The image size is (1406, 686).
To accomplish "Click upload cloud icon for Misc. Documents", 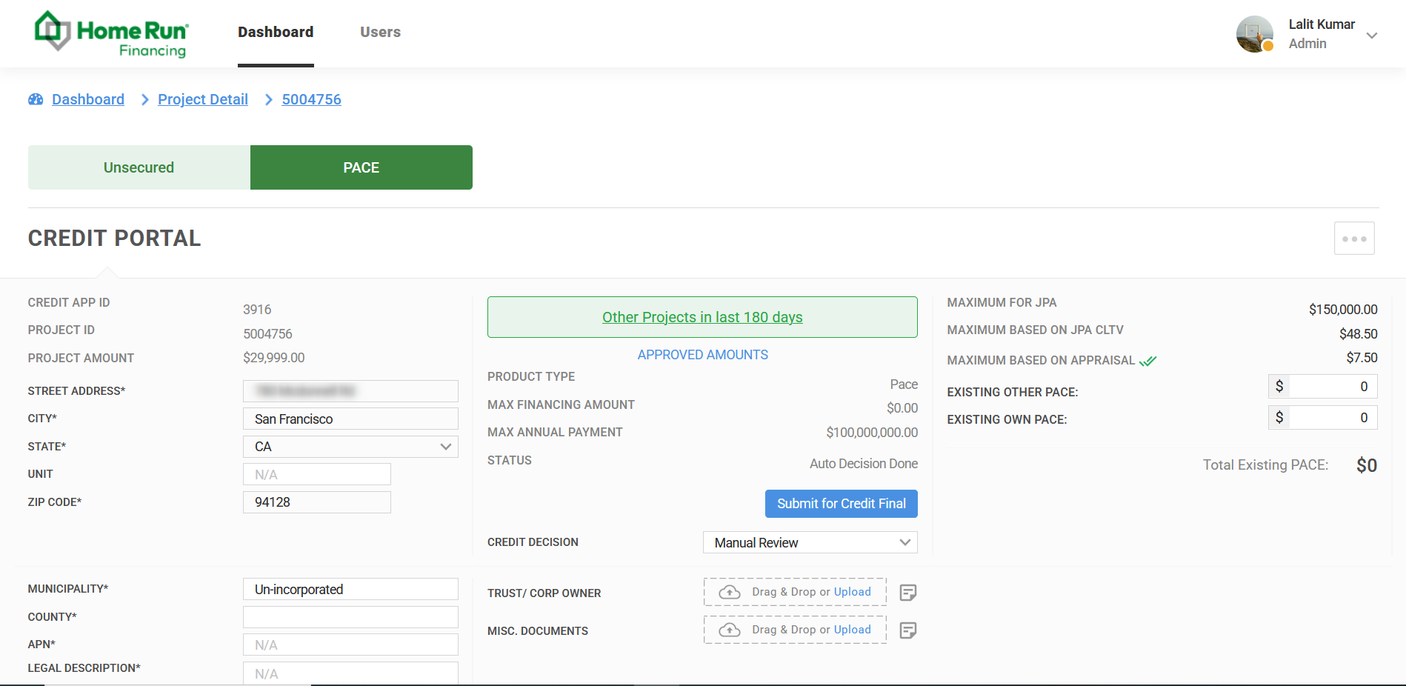I will click(x=730, y=630).
